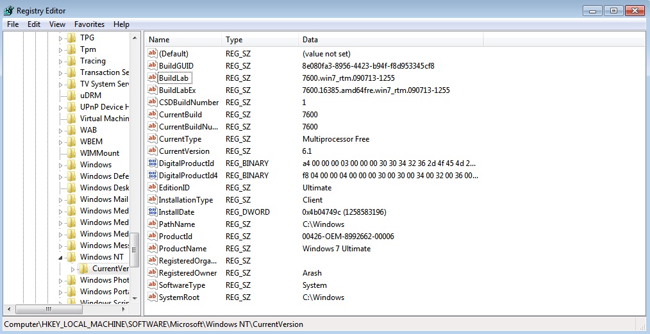The width and height of the screenshot is (650, 334).
Task: Expand the Tracing tree node
Action: [60, 62]
